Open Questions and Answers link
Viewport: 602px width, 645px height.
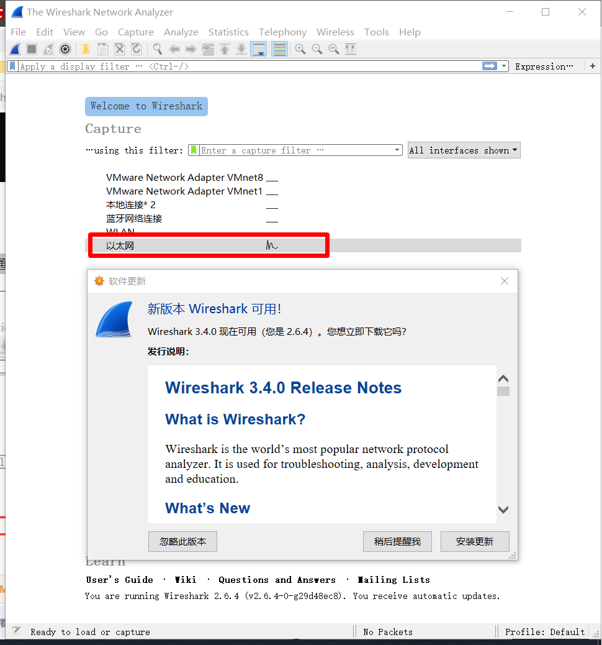(x=277, y=580)
